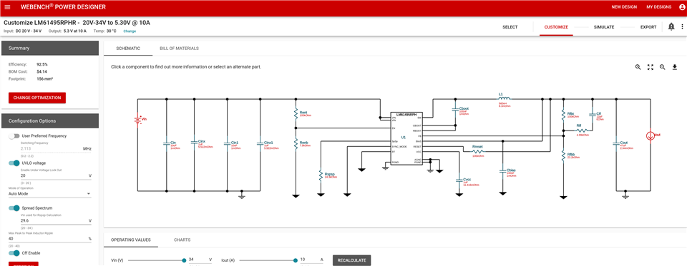
Task: Go to the Simulate step
Action: pyautogui.click(x=604, y=27)
